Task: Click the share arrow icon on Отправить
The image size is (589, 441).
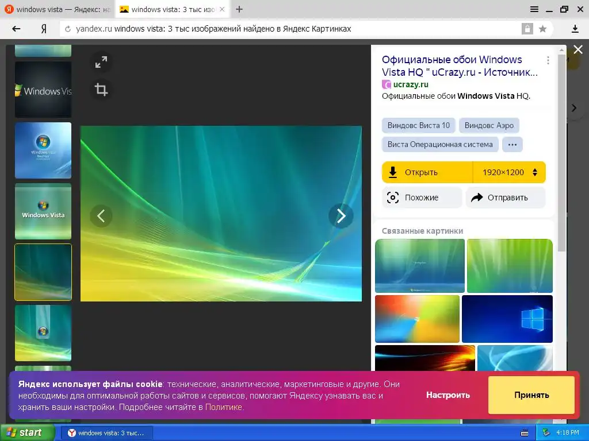Action: pos(477,198)
